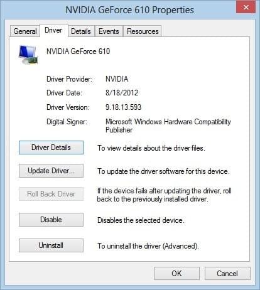Click the driver date 8/18/2012
The width and height of the screenshot is (260, 290).
click(x=122, y=93)
